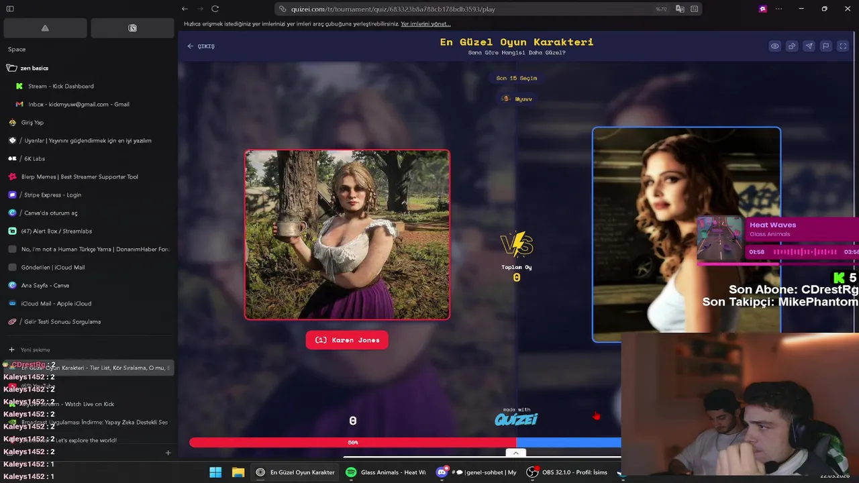Click the translate page icon in address bar
Screen dimensions: 859x483
point(680,9)
